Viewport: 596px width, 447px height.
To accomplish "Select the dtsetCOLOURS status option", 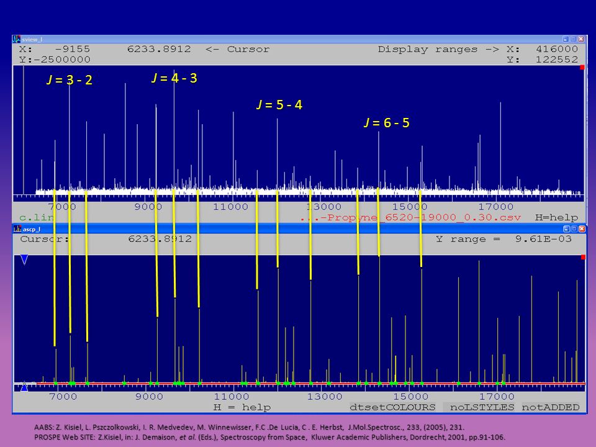I will [392, 407].
